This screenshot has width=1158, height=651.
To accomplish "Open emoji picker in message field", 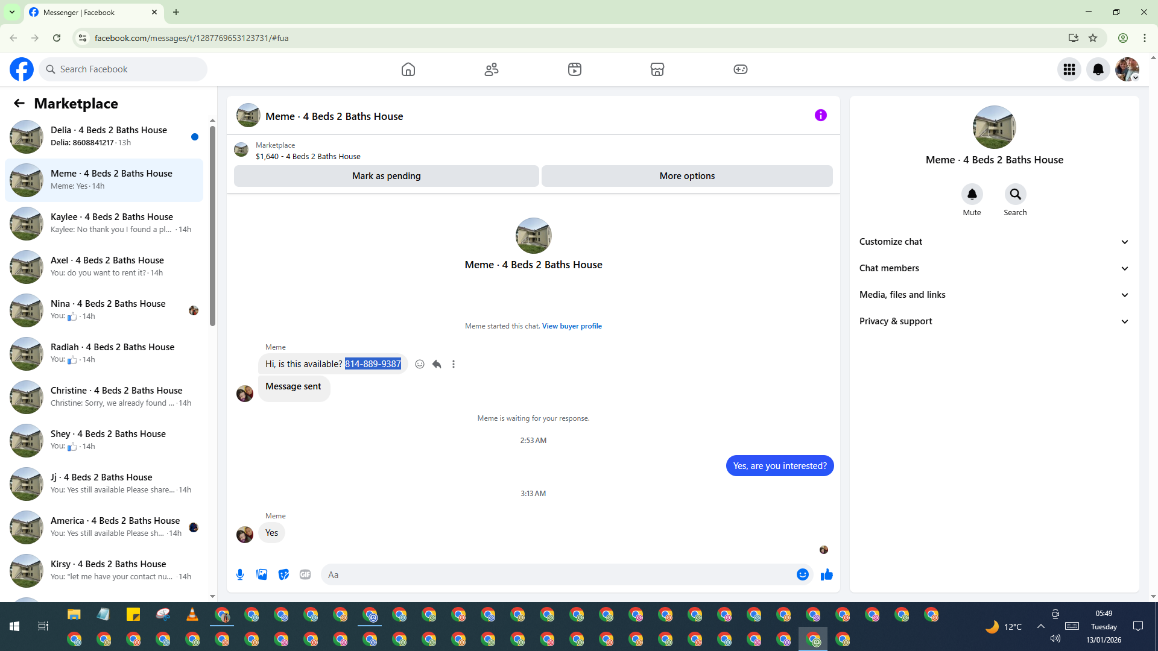I will click(802, 574).
